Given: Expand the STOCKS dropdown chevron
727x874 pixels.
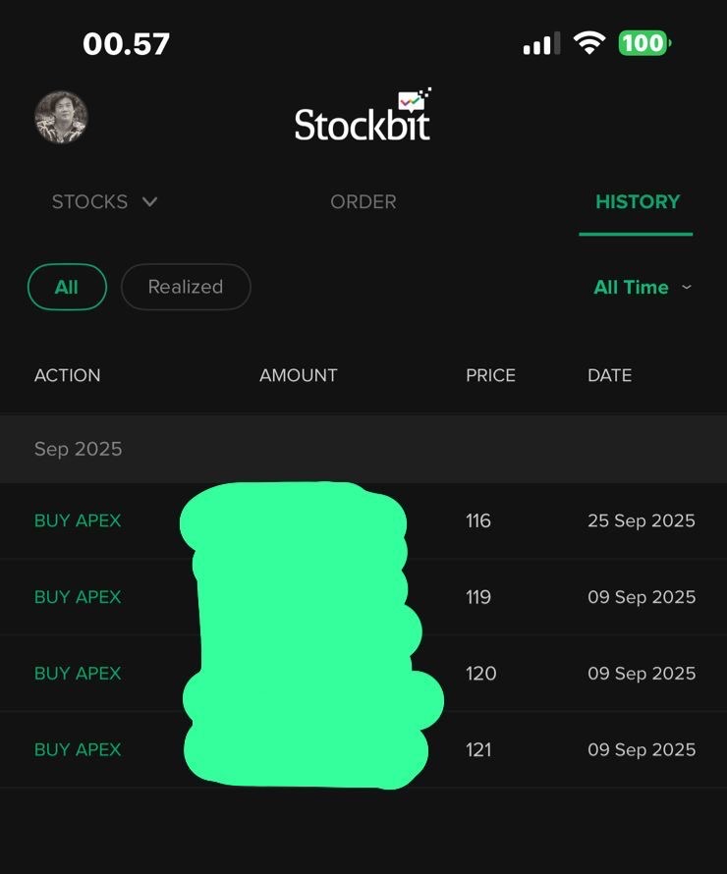Looking at the screenshot, I should click(x=150, y=201).
